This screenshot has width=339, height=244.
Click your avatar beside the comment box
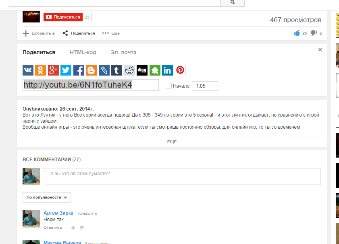pyautogui.click(x=31, y=176)
